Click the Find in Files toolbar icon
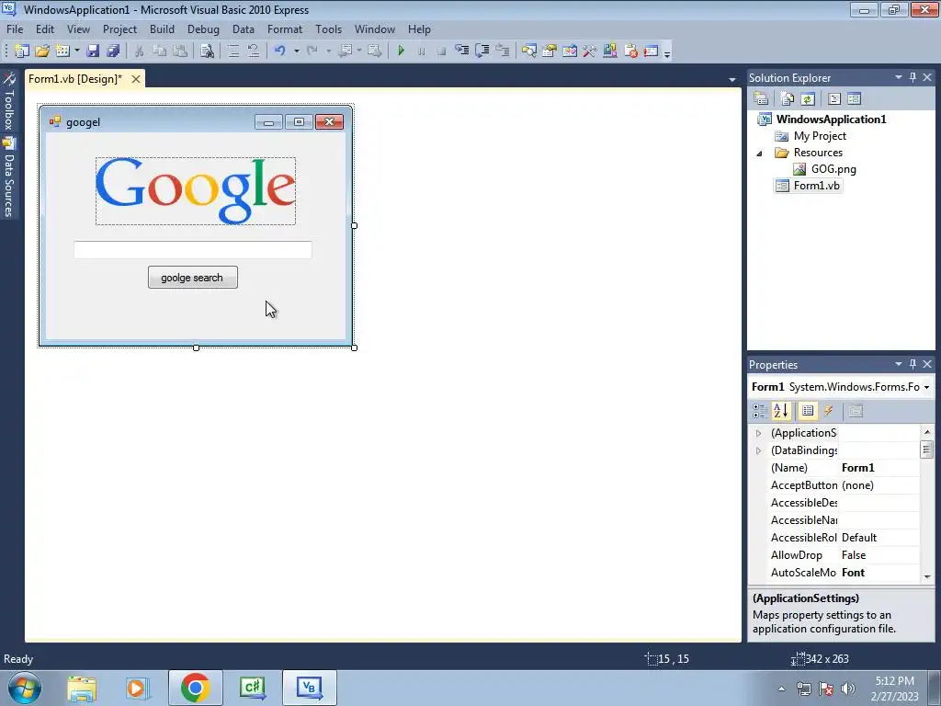Image resolution: width=941 pixels, height=706 pixels. point(207,51)
